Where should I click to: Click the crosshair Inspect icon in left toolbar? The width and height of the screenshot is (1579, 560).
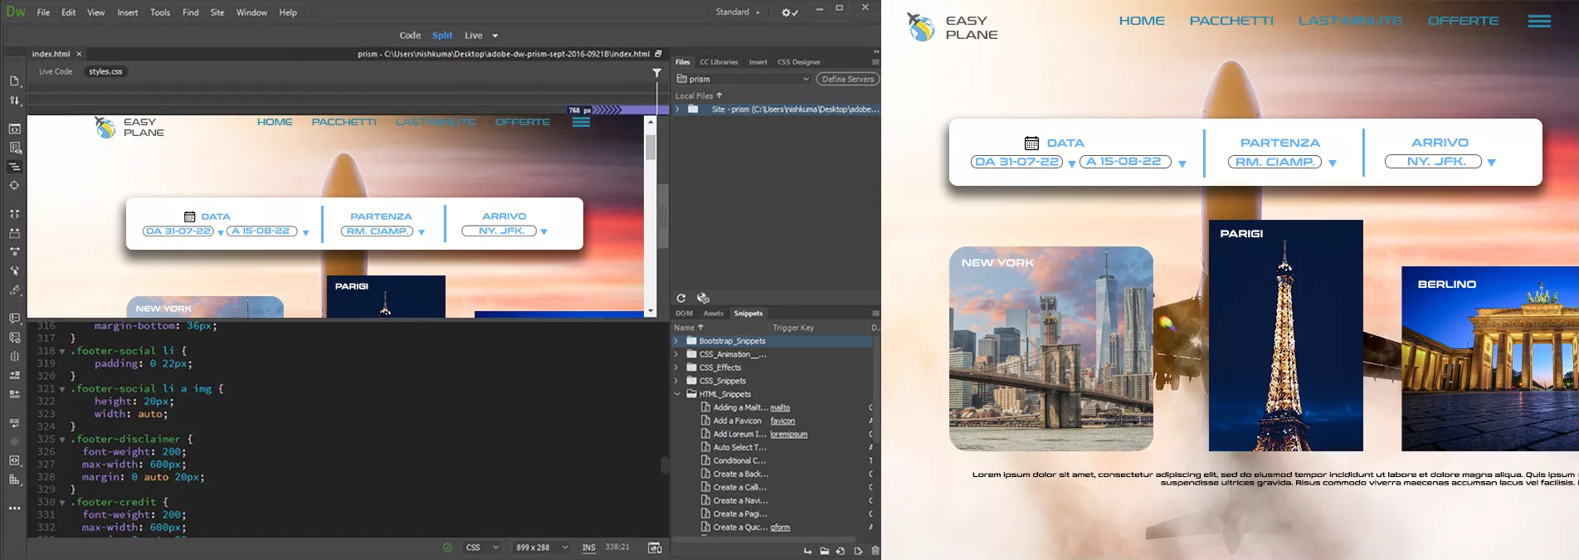point(15,186)
